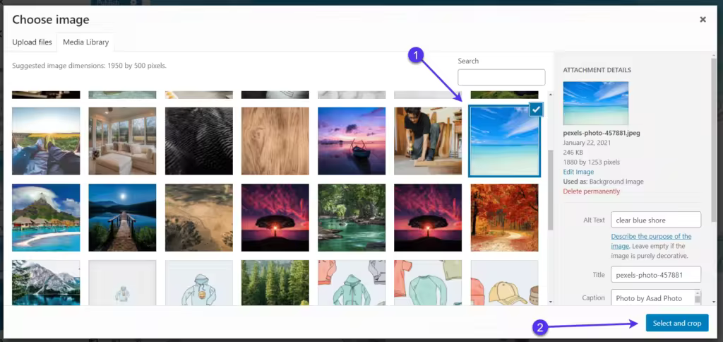The width and height of the screenshot is (723, 342).
Task: Select the autumn red trees path thumbnail
Action: point(504,218)
